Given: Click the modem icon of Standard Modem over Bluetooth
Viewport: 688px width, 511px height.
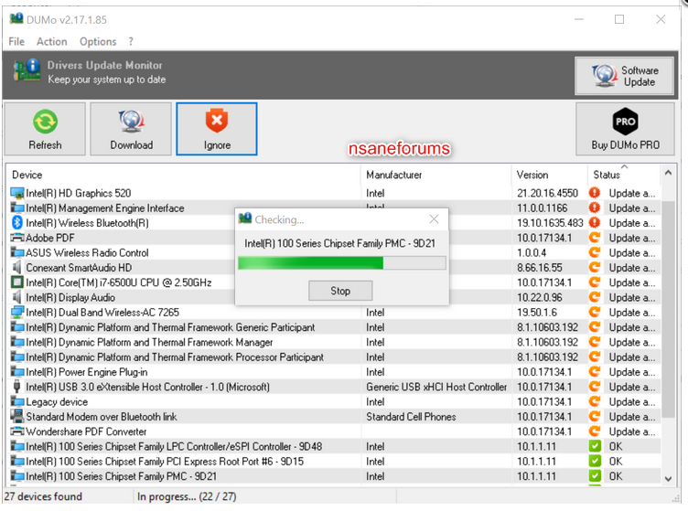Looking at the screenshot, I should coord(17,416).
